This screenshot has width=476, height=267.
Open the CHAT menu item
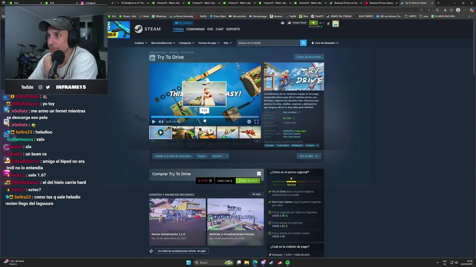(219, 29)
